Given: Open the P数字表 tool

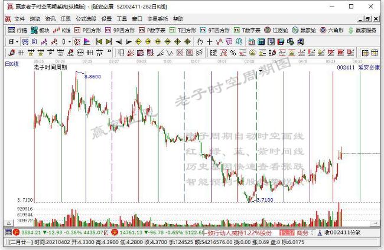Looking at the screenshot, I should (152, 30).
